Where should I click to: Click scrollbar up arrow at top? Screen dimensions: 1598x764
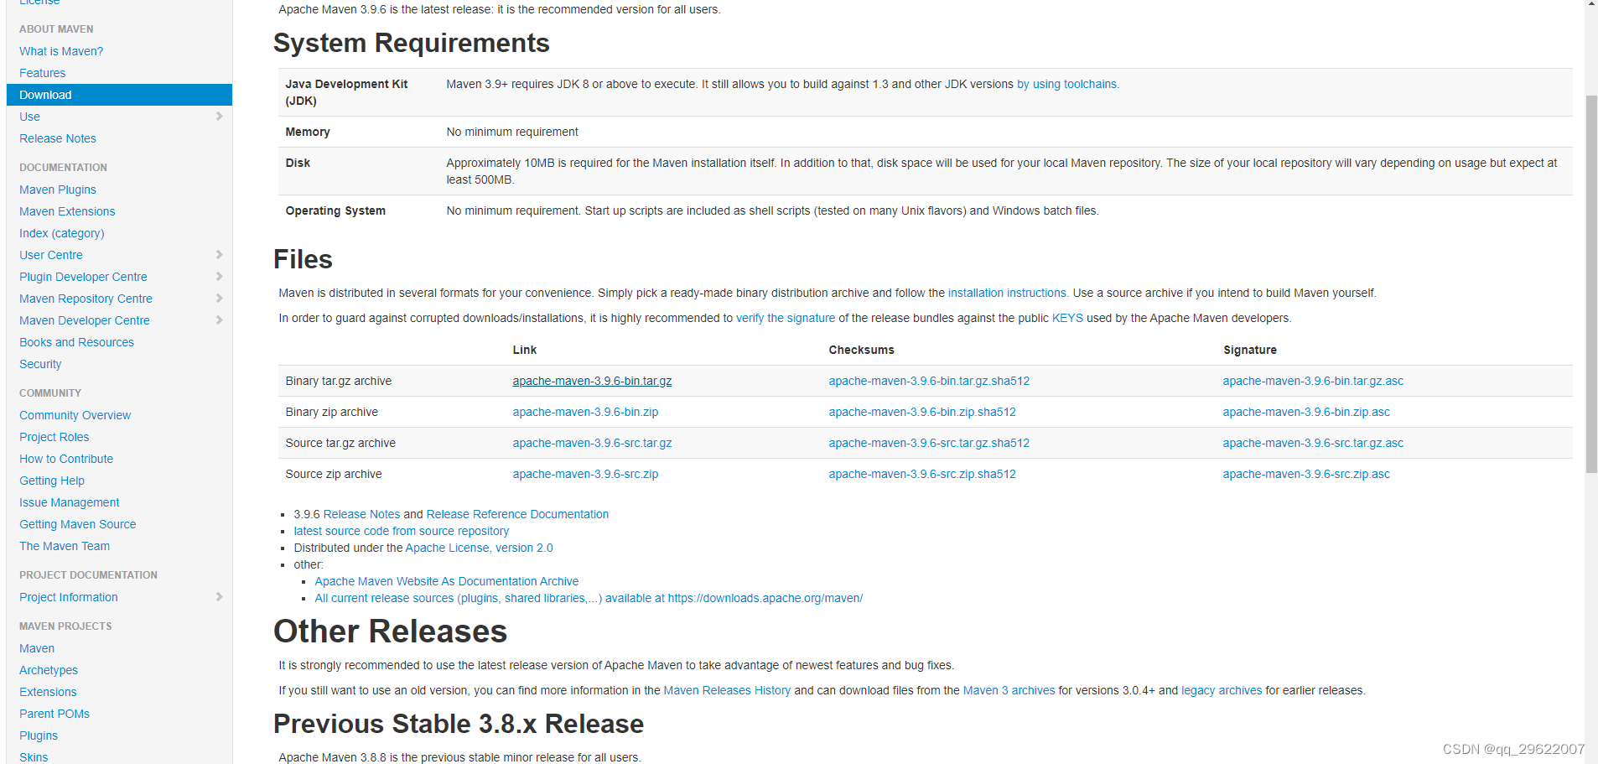(x=1591, y=4)
